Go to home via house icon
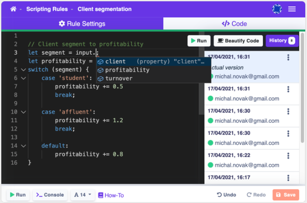Viewport: 307px width, 203px height. 13,9
